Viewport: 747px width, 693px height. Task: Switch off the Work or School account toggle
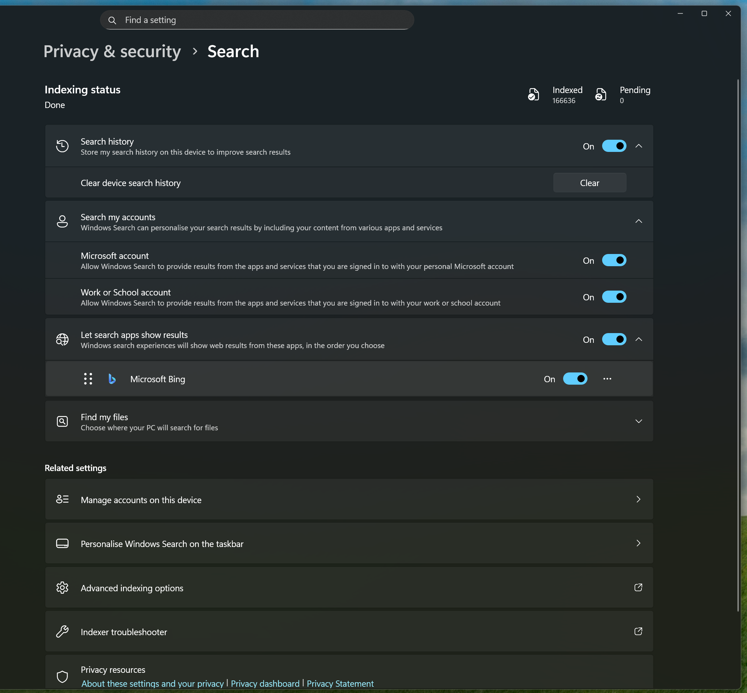[x=614, y=297]
